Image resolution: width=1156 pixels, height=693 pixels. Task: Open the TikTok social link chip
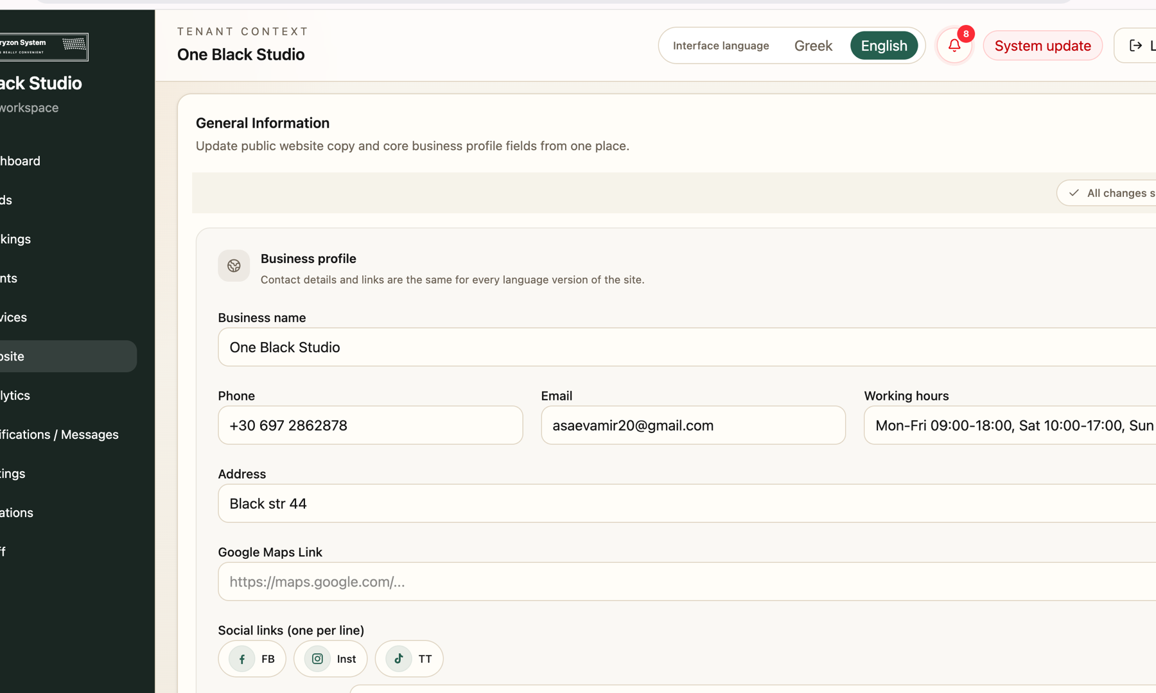[409, 658]
